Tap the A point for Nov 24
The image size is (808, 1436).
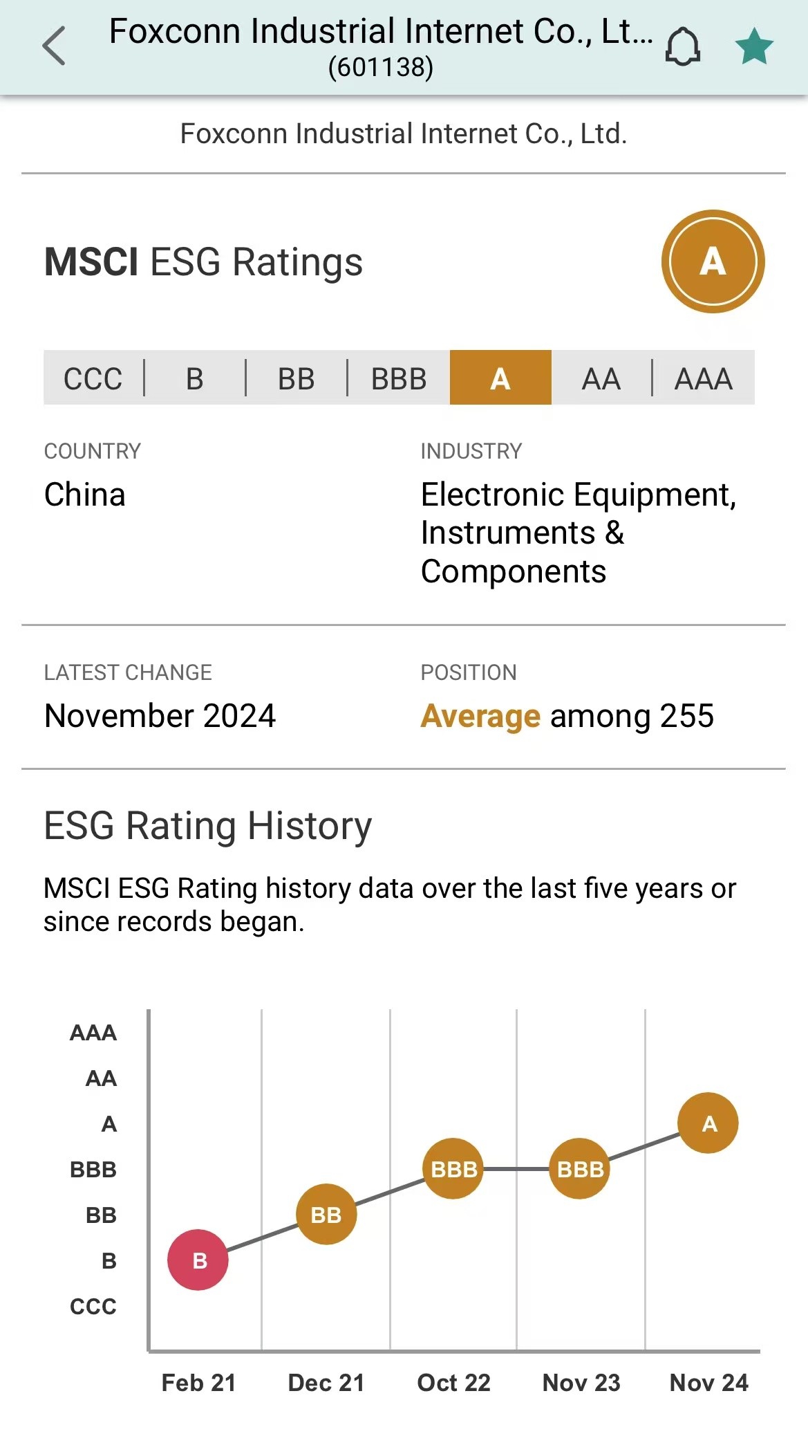708,1123
